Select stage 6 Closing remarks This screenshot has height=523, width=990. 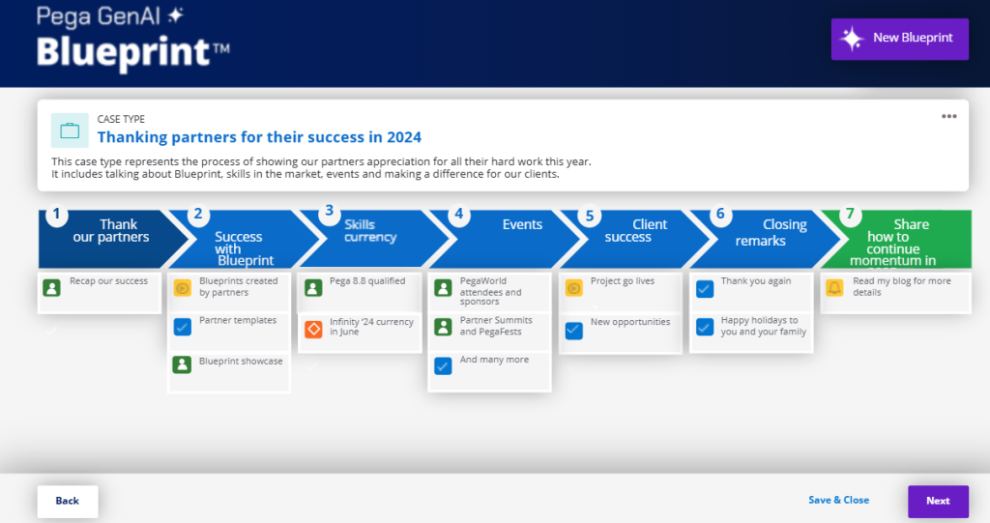[766, 239]
